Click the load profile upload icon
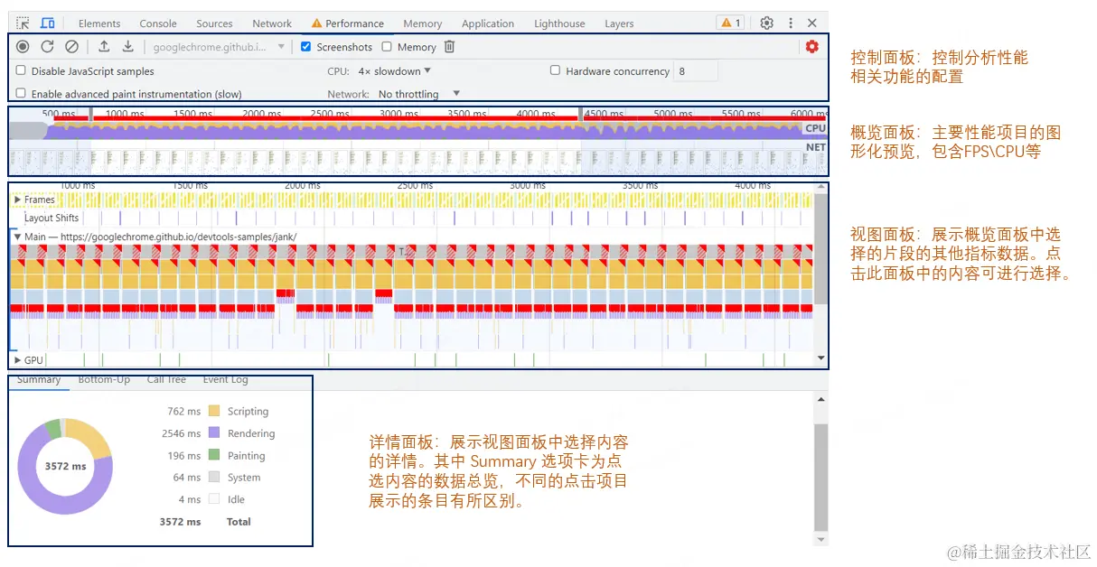 [104, 47]
